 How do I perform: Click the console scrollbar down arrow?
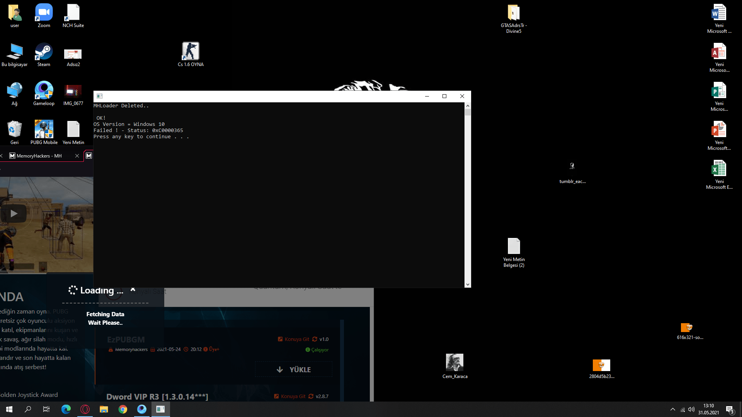(468, 285)
